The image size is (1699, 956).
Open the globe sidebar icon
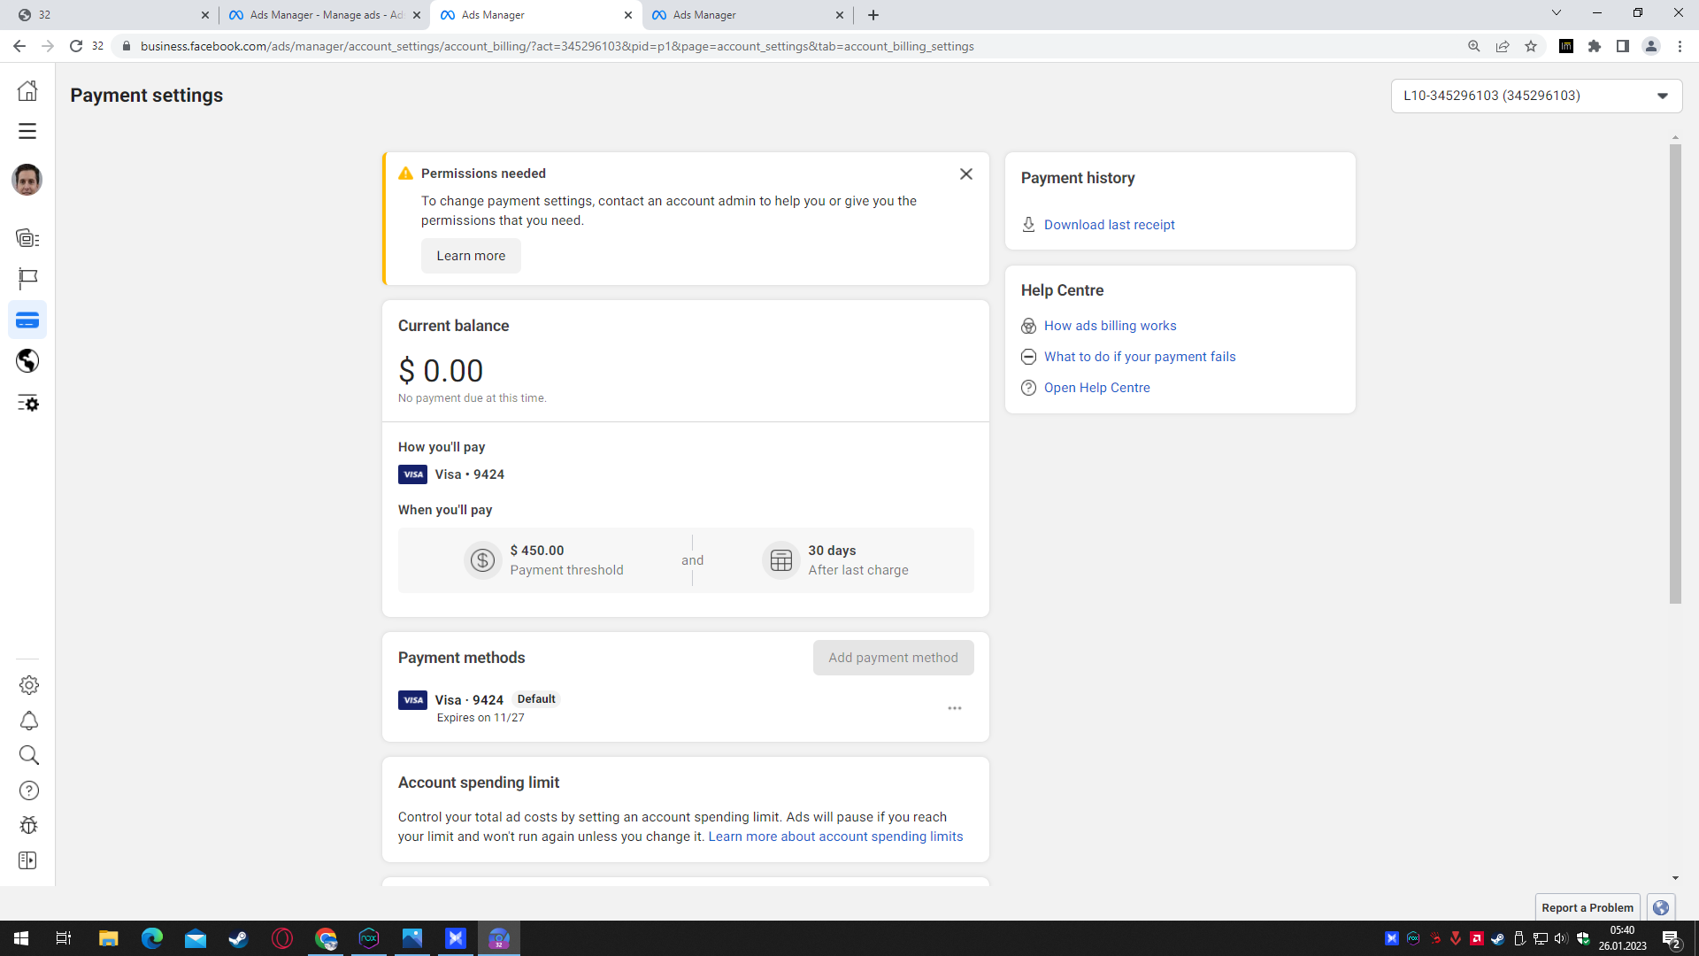[27, 361]
